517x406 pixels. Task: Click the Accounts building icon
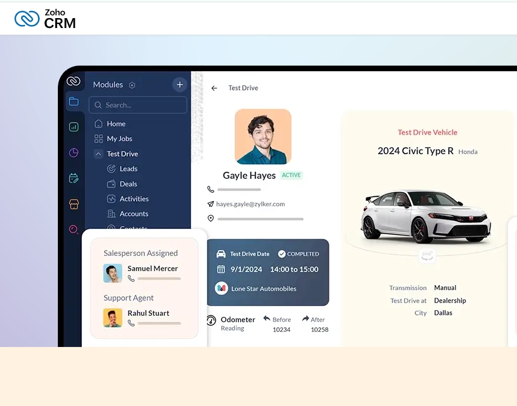111,214
